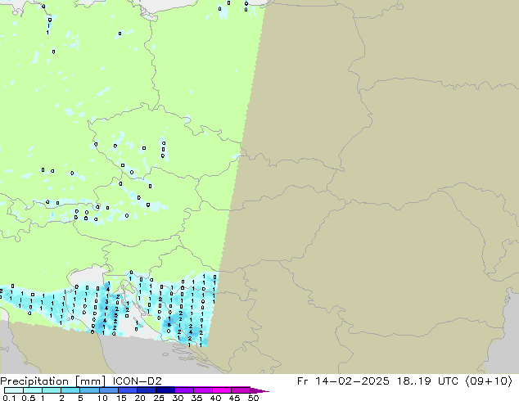The image size is (519, 401).
Task: Click the 0.1–0.5 mm legend color swatch
Action: [x=14, y=390]
